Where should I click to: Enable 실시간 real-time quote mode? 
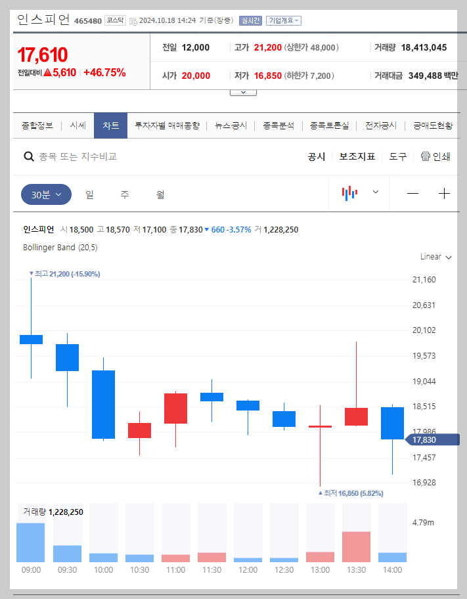tap(250, 20)
